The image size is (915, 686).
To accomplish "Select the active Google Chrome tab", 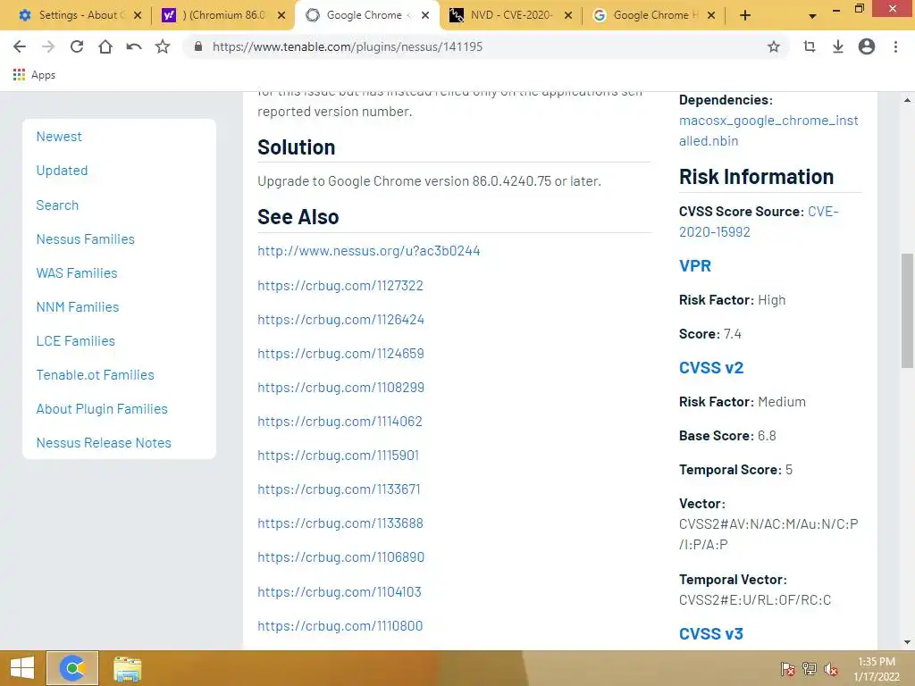I will pos(366,15).
